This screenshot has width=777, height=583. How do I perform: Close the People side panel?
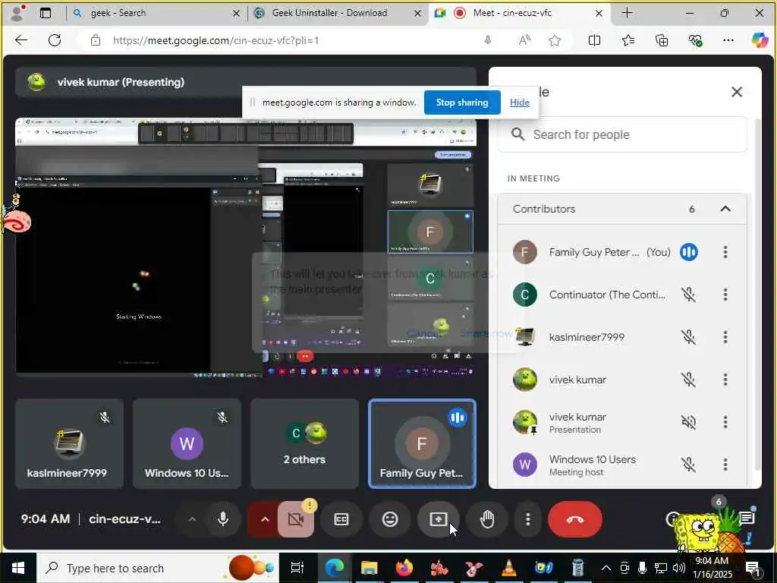coord(736,92)
